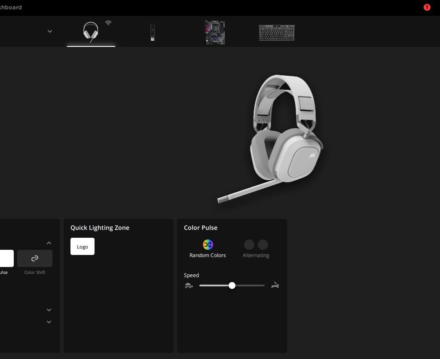Click the Color Shift link icon
The width and height of the screenshot is (440, 359).
coord(35,258)
